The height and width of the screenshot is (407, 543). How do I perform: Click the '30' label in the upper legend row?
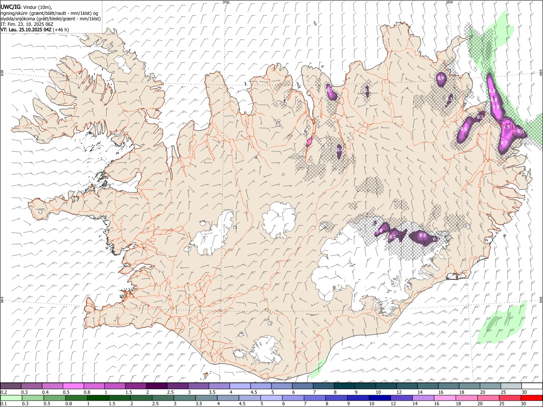[524, 392]
